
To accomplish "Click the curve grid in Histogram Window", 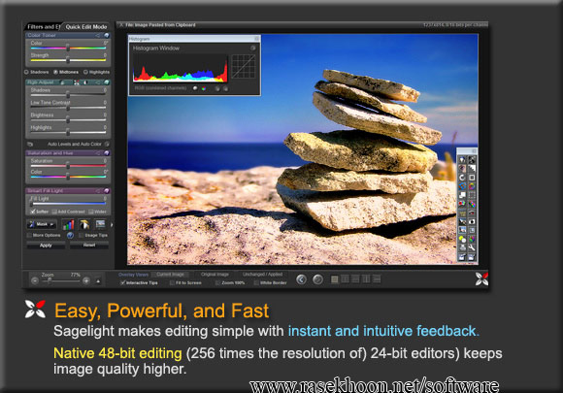I will click(x=244, y=66).
